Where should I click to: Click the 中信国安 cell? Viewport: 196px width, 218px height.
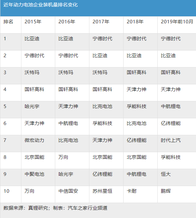tap(68, 191)
